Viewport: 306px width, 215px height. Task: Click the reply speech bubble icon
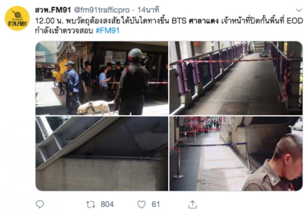pos(40,204)
